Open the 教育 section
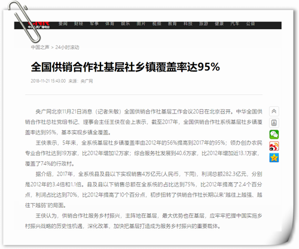 pyautogui.click(x=172, y=24)
